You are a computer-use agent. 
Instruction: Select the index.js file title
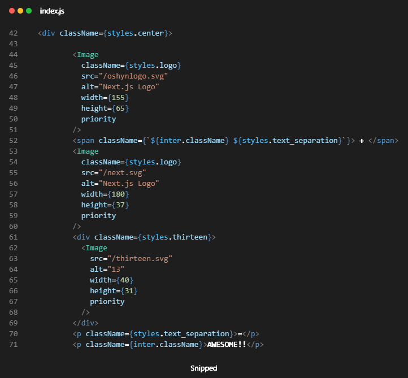pos(52,11)
